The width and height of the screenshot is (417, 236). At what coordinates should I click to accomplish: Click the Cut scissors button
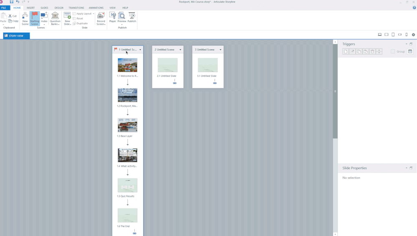13,16
